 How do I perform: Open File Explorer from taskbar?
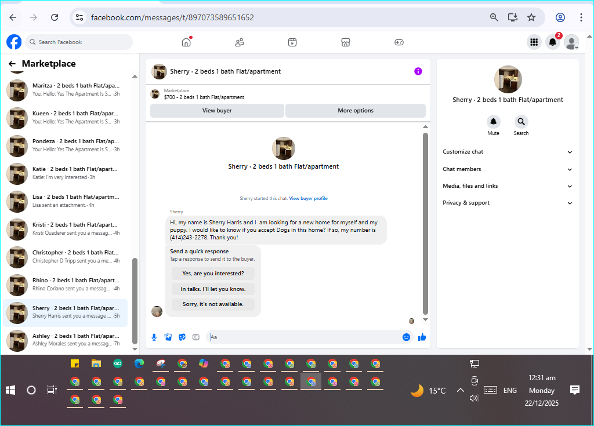[x=96, y=364]
